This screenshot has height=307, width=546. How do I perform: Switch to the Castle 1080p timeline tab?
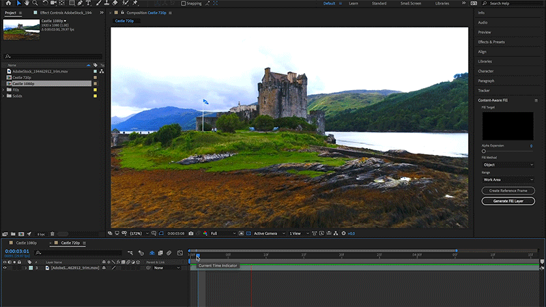(x=27, y=243)
